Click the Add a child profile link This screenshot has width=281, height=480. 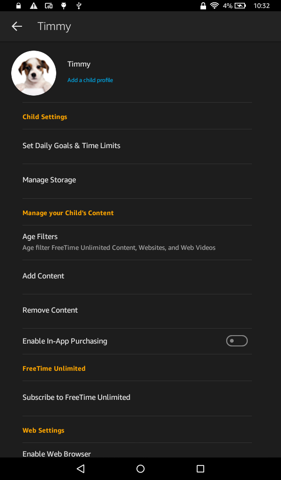pyautogui.click(x=90, y=80)
